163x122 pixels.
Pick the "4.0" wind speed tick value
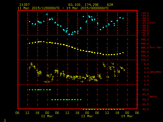click(x=146, y=68)
